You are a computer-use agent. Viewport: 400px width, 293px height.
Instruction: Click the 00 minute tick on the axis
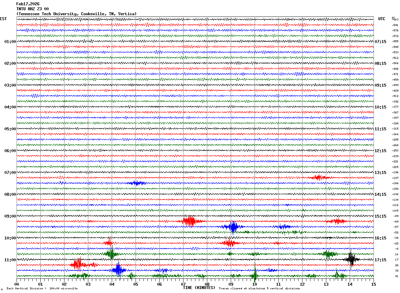17,284
